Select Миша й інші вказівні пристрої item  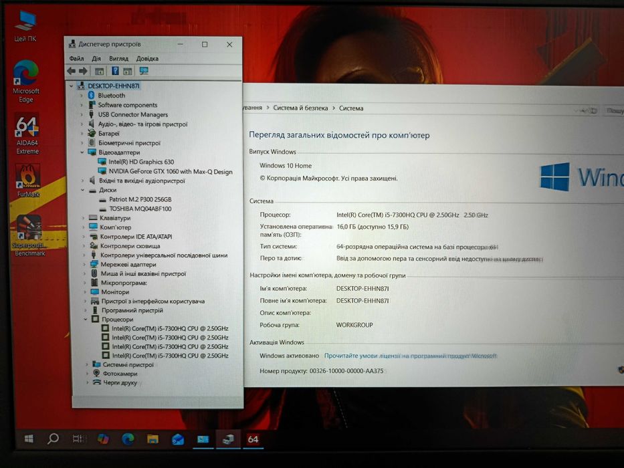coord(143,274)
